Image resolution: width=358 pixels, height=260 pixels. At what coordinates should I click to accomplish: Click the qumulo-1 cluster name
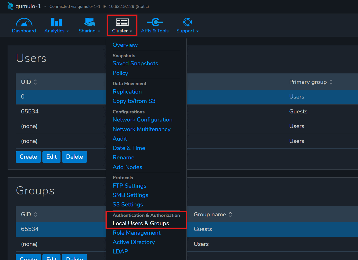(28, 6)
